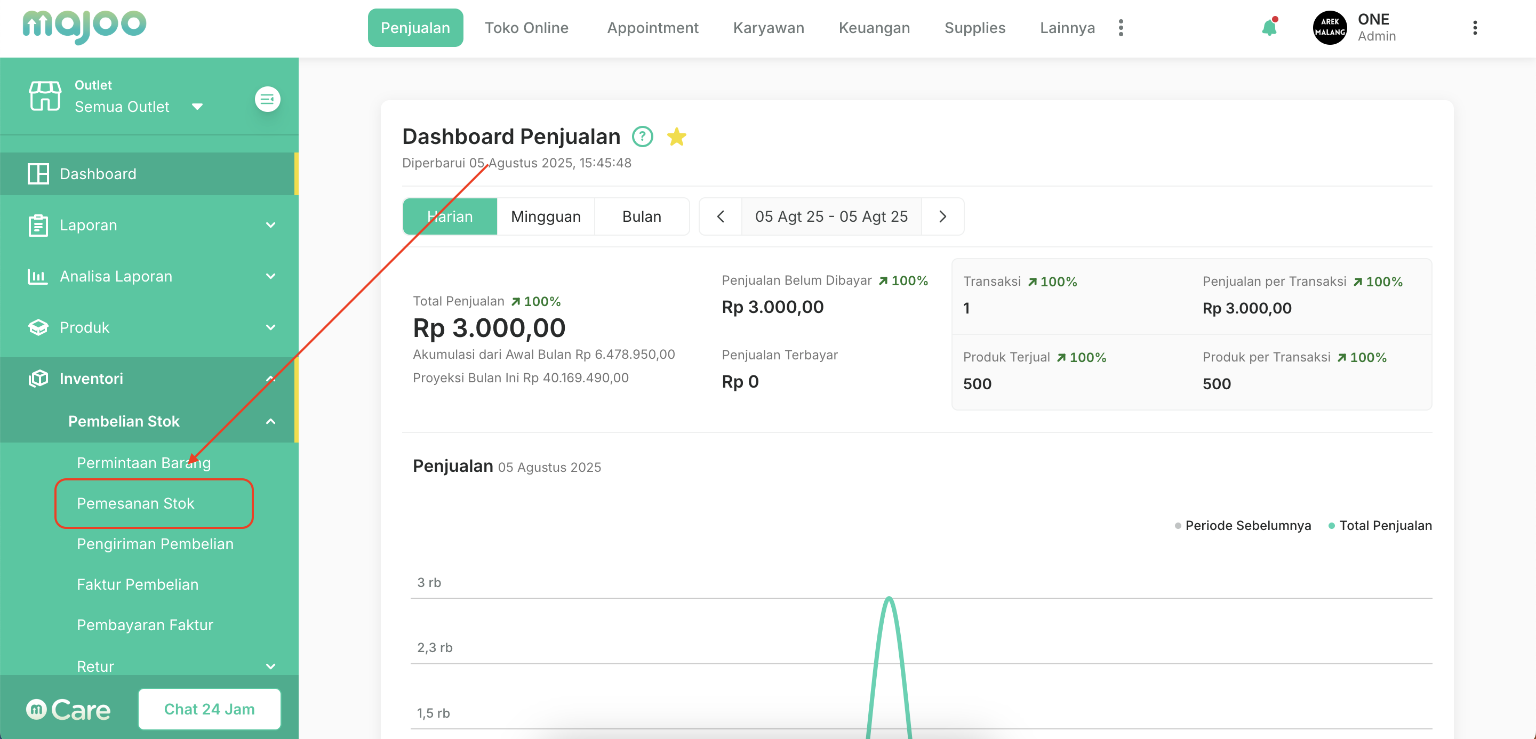Click the Inventori cube icon
The width and height of the screenshot is (1536, 739).
[38, 379]
